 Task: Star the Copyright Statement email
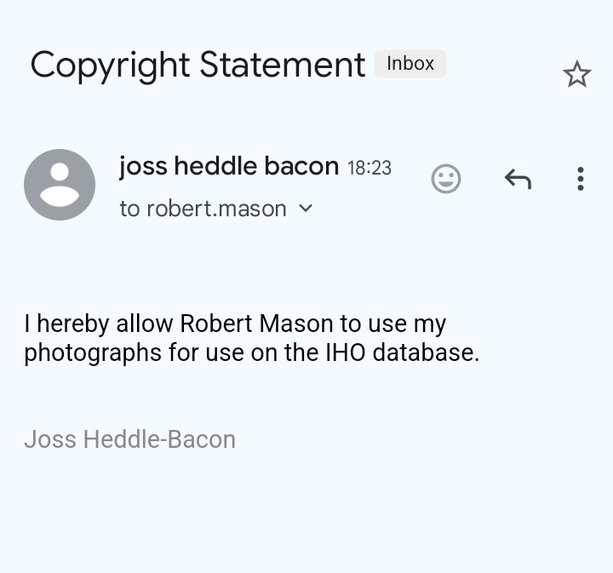[x=577, y=74]
